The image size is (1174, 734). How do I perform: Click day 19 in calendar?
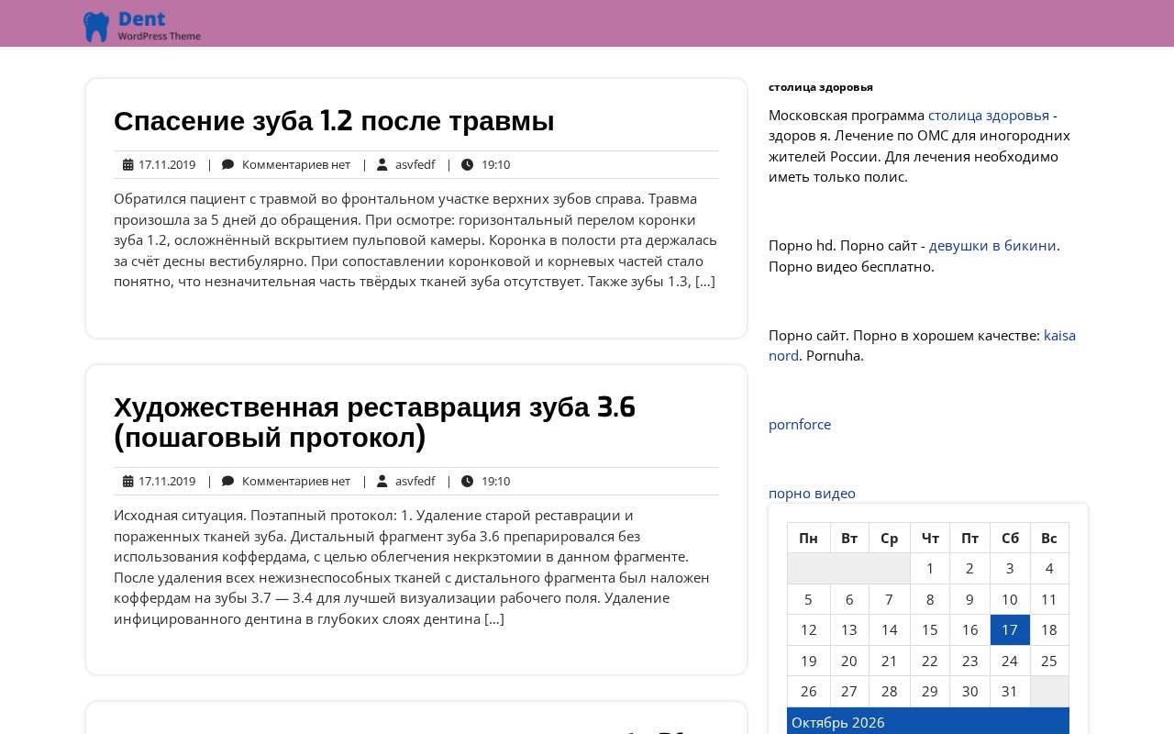click(x=808, y=662)
